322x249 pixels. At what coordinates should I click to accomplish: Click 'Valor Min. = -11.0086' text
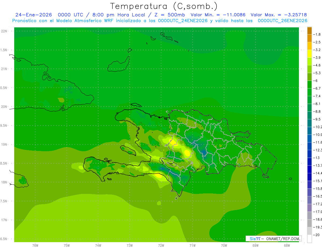tap(218, 15)
